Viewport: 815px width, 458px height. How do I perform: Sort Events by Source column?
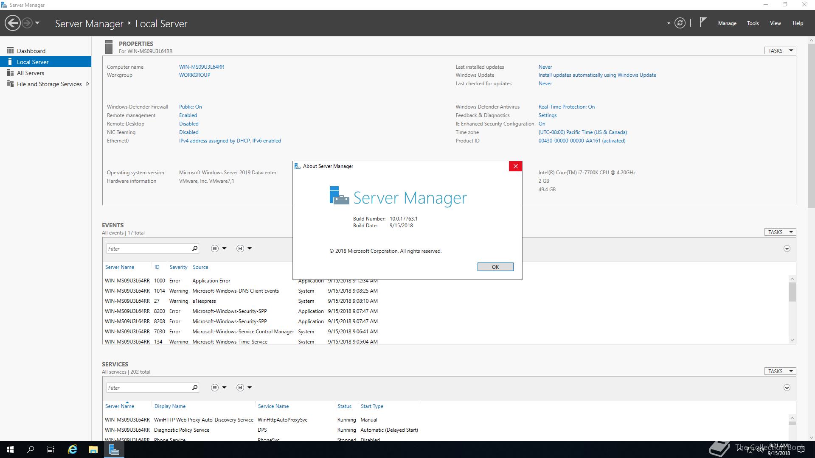pyautogui.click(x=200, y=267)
